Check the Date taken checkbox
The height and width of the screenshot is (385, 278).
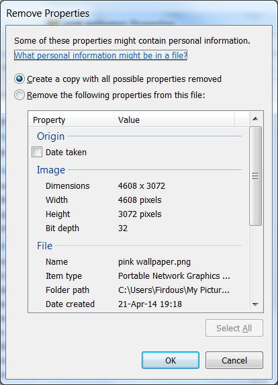pyautogui.click(x=37, y=152)
